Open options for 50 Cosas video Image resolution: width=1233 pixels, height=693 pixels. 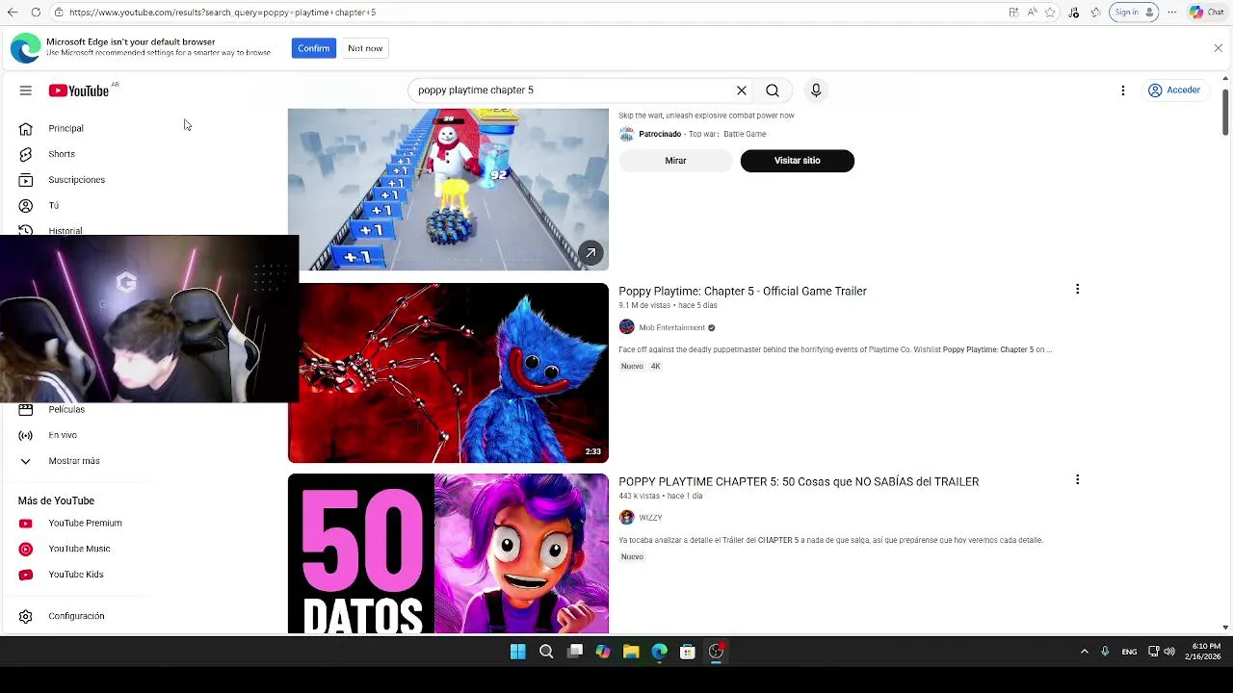pyautogui.click(x=1077, y=479)
